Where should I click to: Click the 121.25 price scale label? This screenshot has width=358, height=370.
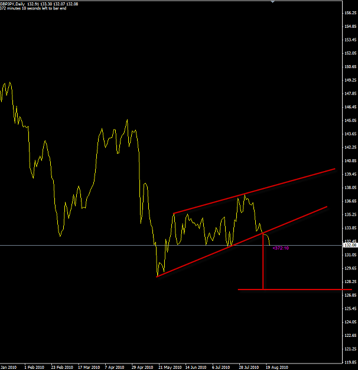(350, 349)
